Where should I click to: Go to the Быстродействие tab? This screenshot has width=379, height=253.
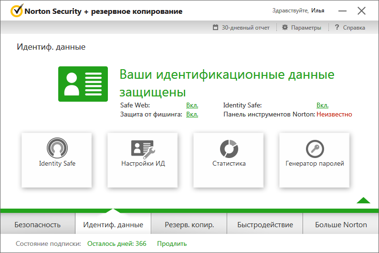[x=265, y=224]
